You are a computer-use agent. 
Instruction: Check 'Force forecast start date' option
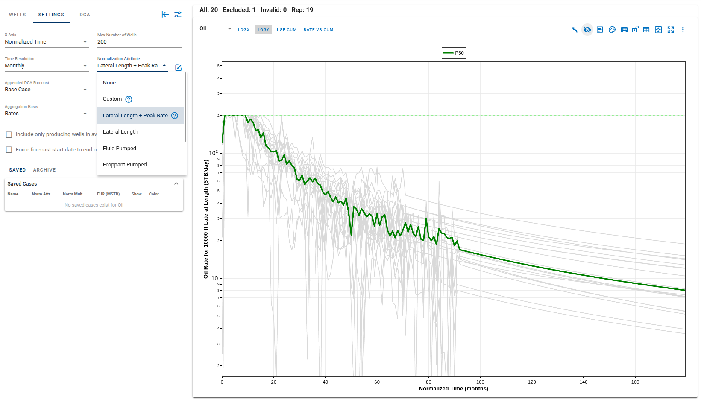(9, 150)
